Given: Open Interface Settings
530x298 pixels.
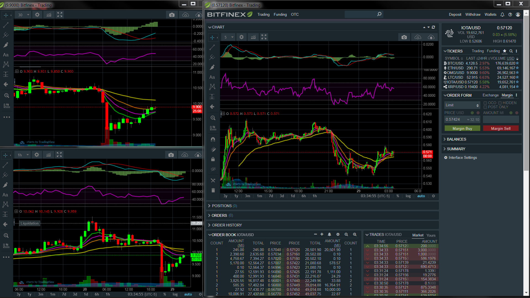Looking at the screenshot, I should click(x=460, y=157).
